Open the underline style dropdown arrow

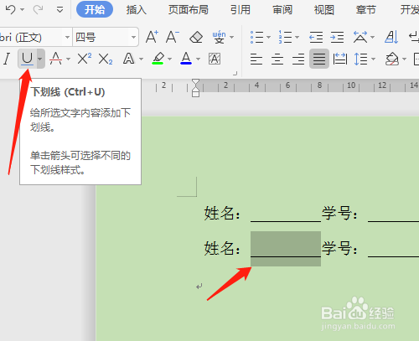(x=40, y=59)
